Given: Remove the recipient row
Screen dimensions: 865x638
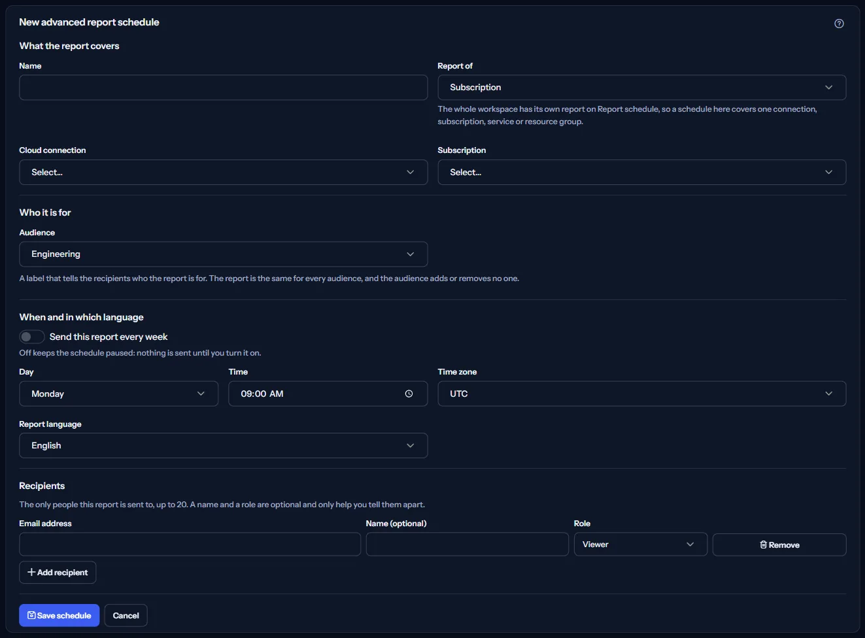Looking at the screenshot, I should pyautogui.click(x=779, y=545).
